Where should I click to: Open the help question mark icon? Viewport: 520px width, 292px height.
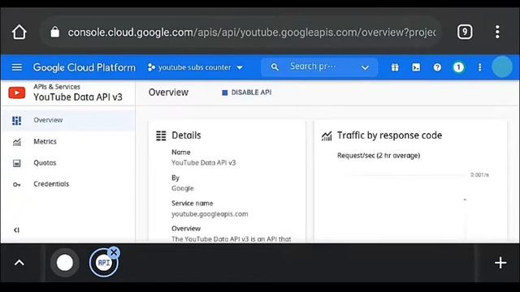tap(437, 67)
